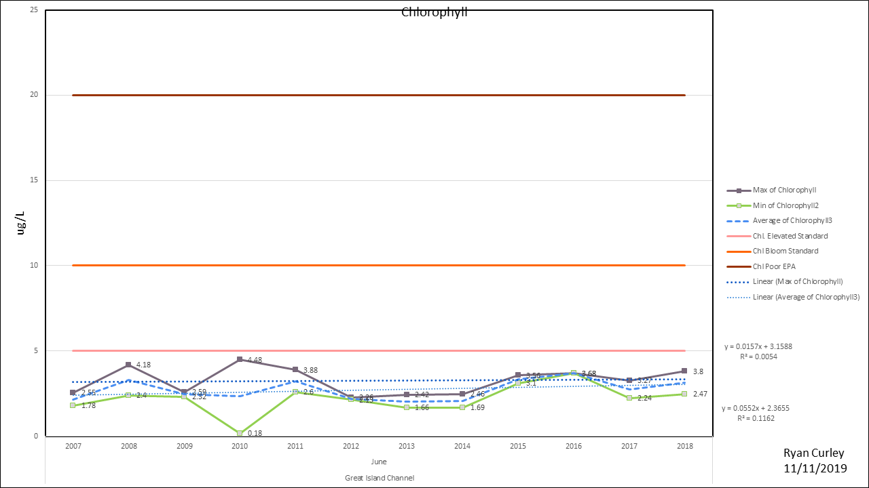Click the Ryan Curley author text

[815, 453]
